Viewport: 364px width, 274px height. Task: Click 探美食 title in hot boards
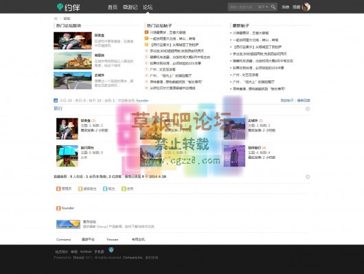click(100, 36)
